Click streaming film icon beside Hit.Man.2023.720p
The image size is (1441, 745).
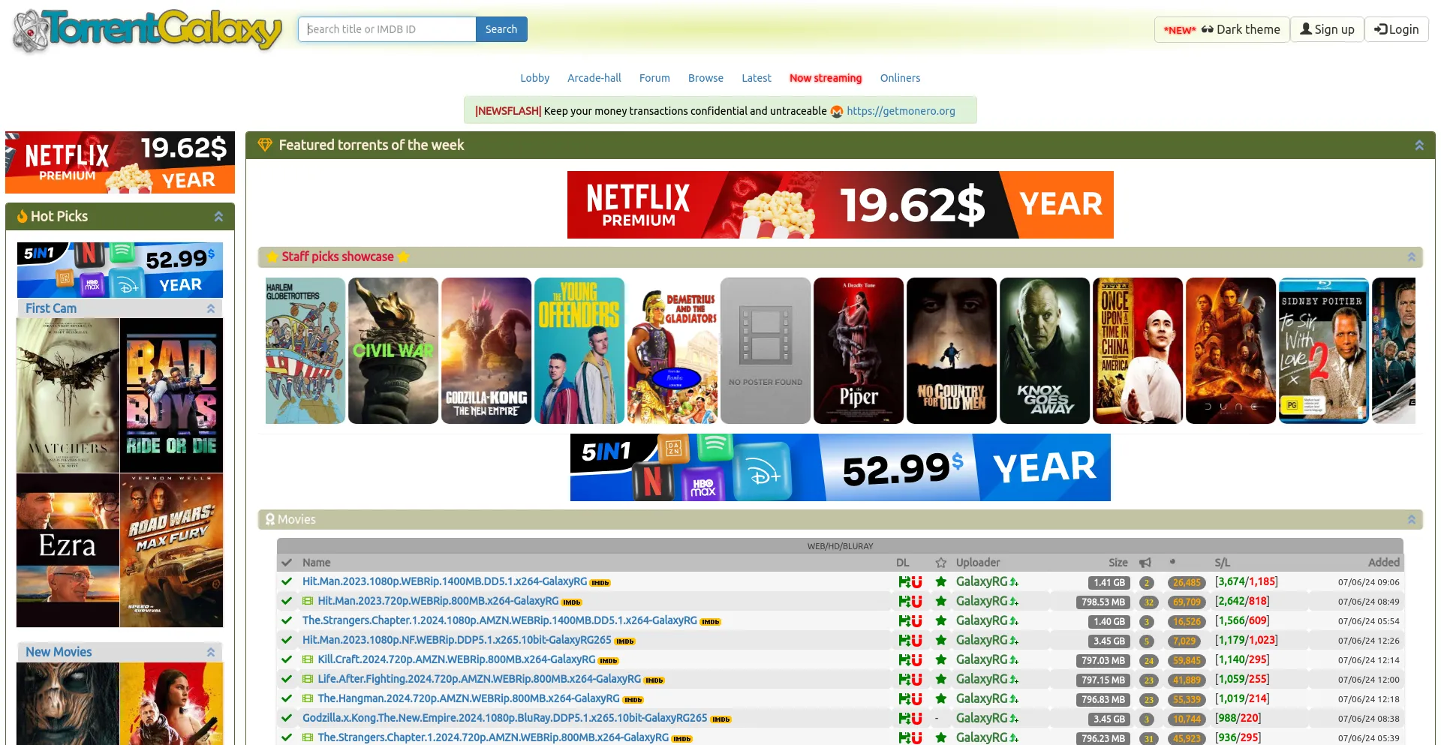(308, 601)
